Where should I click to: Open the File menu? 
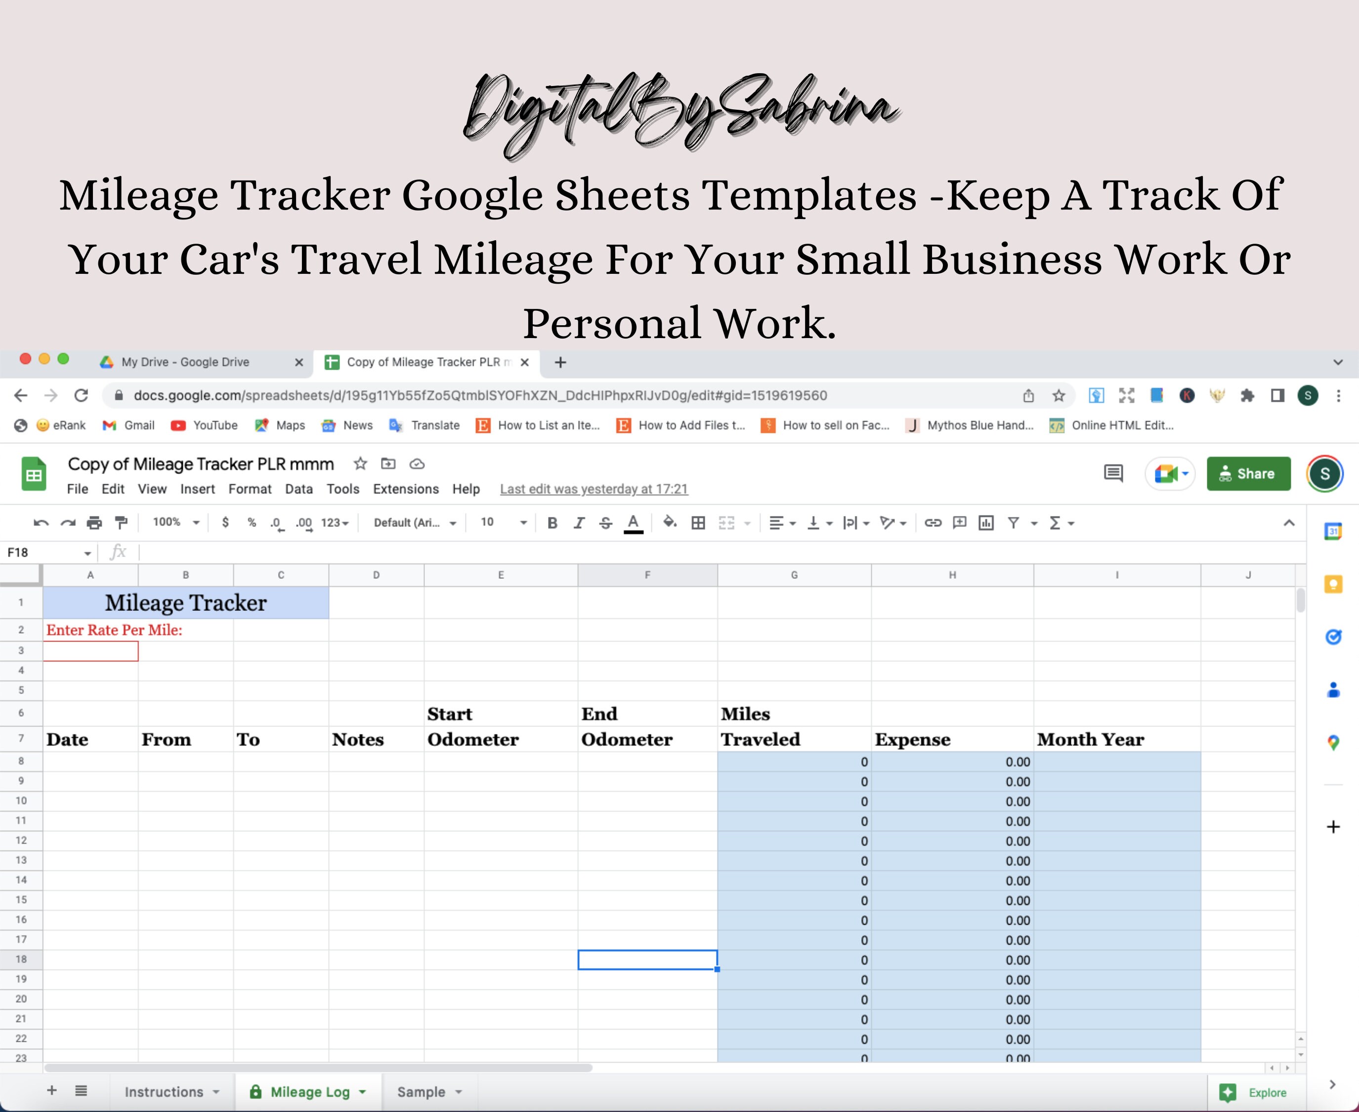[x=78, y=489]
